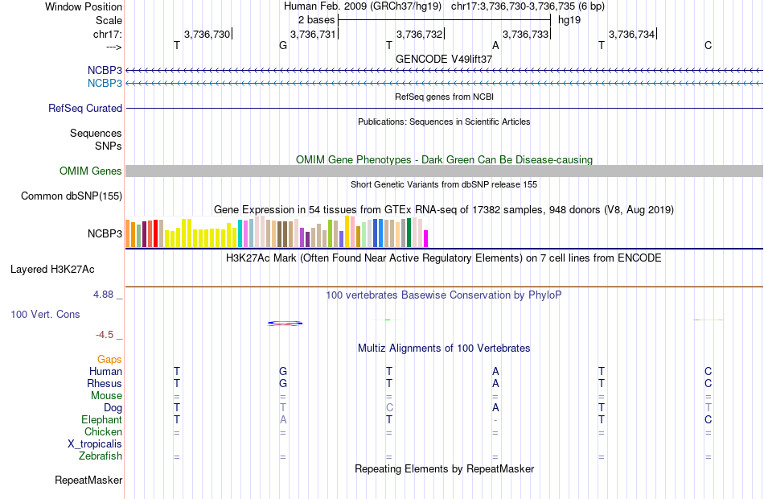Click the Gaps row label
This screenshot has width=764, height=499.
pos(109,360)
